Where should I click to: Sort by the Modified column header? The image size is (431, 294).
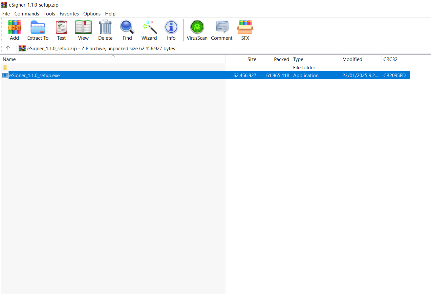coord(352,59)
